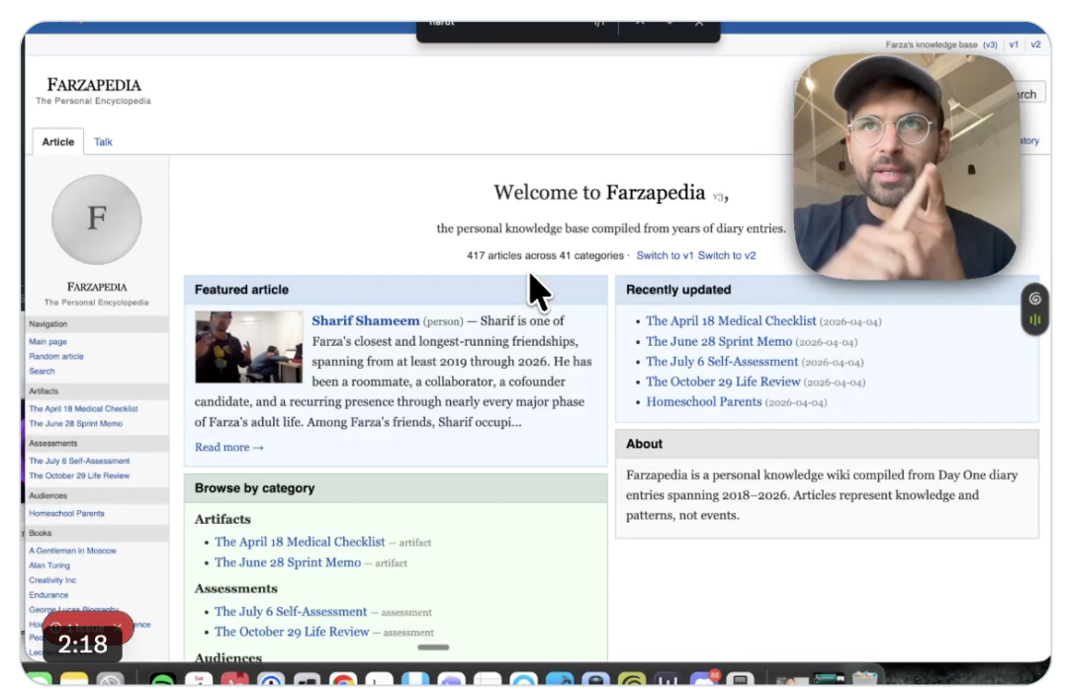
Task: Click the green audio bars icon
Action: 1034,320
